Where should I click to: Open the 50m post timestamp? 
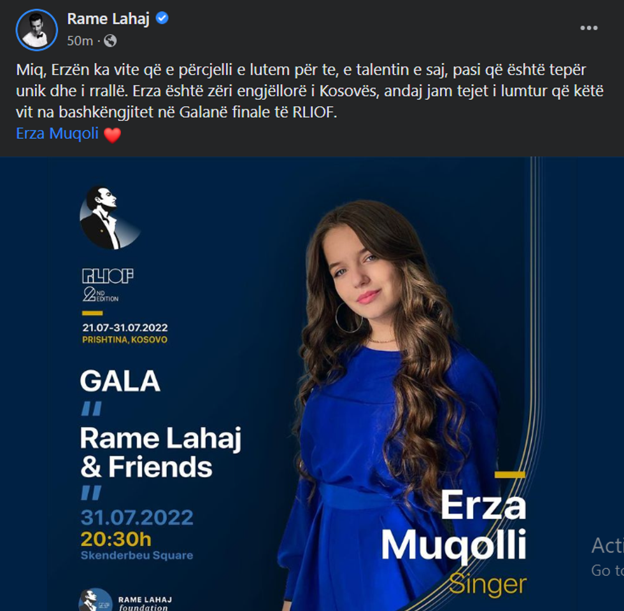click(x=80, y=41)
